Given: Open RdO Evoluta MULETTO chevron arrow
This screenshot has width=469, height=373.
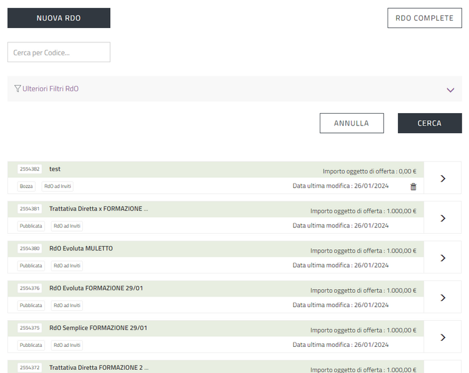Looking at the screenshot, I should coord(443,258).
